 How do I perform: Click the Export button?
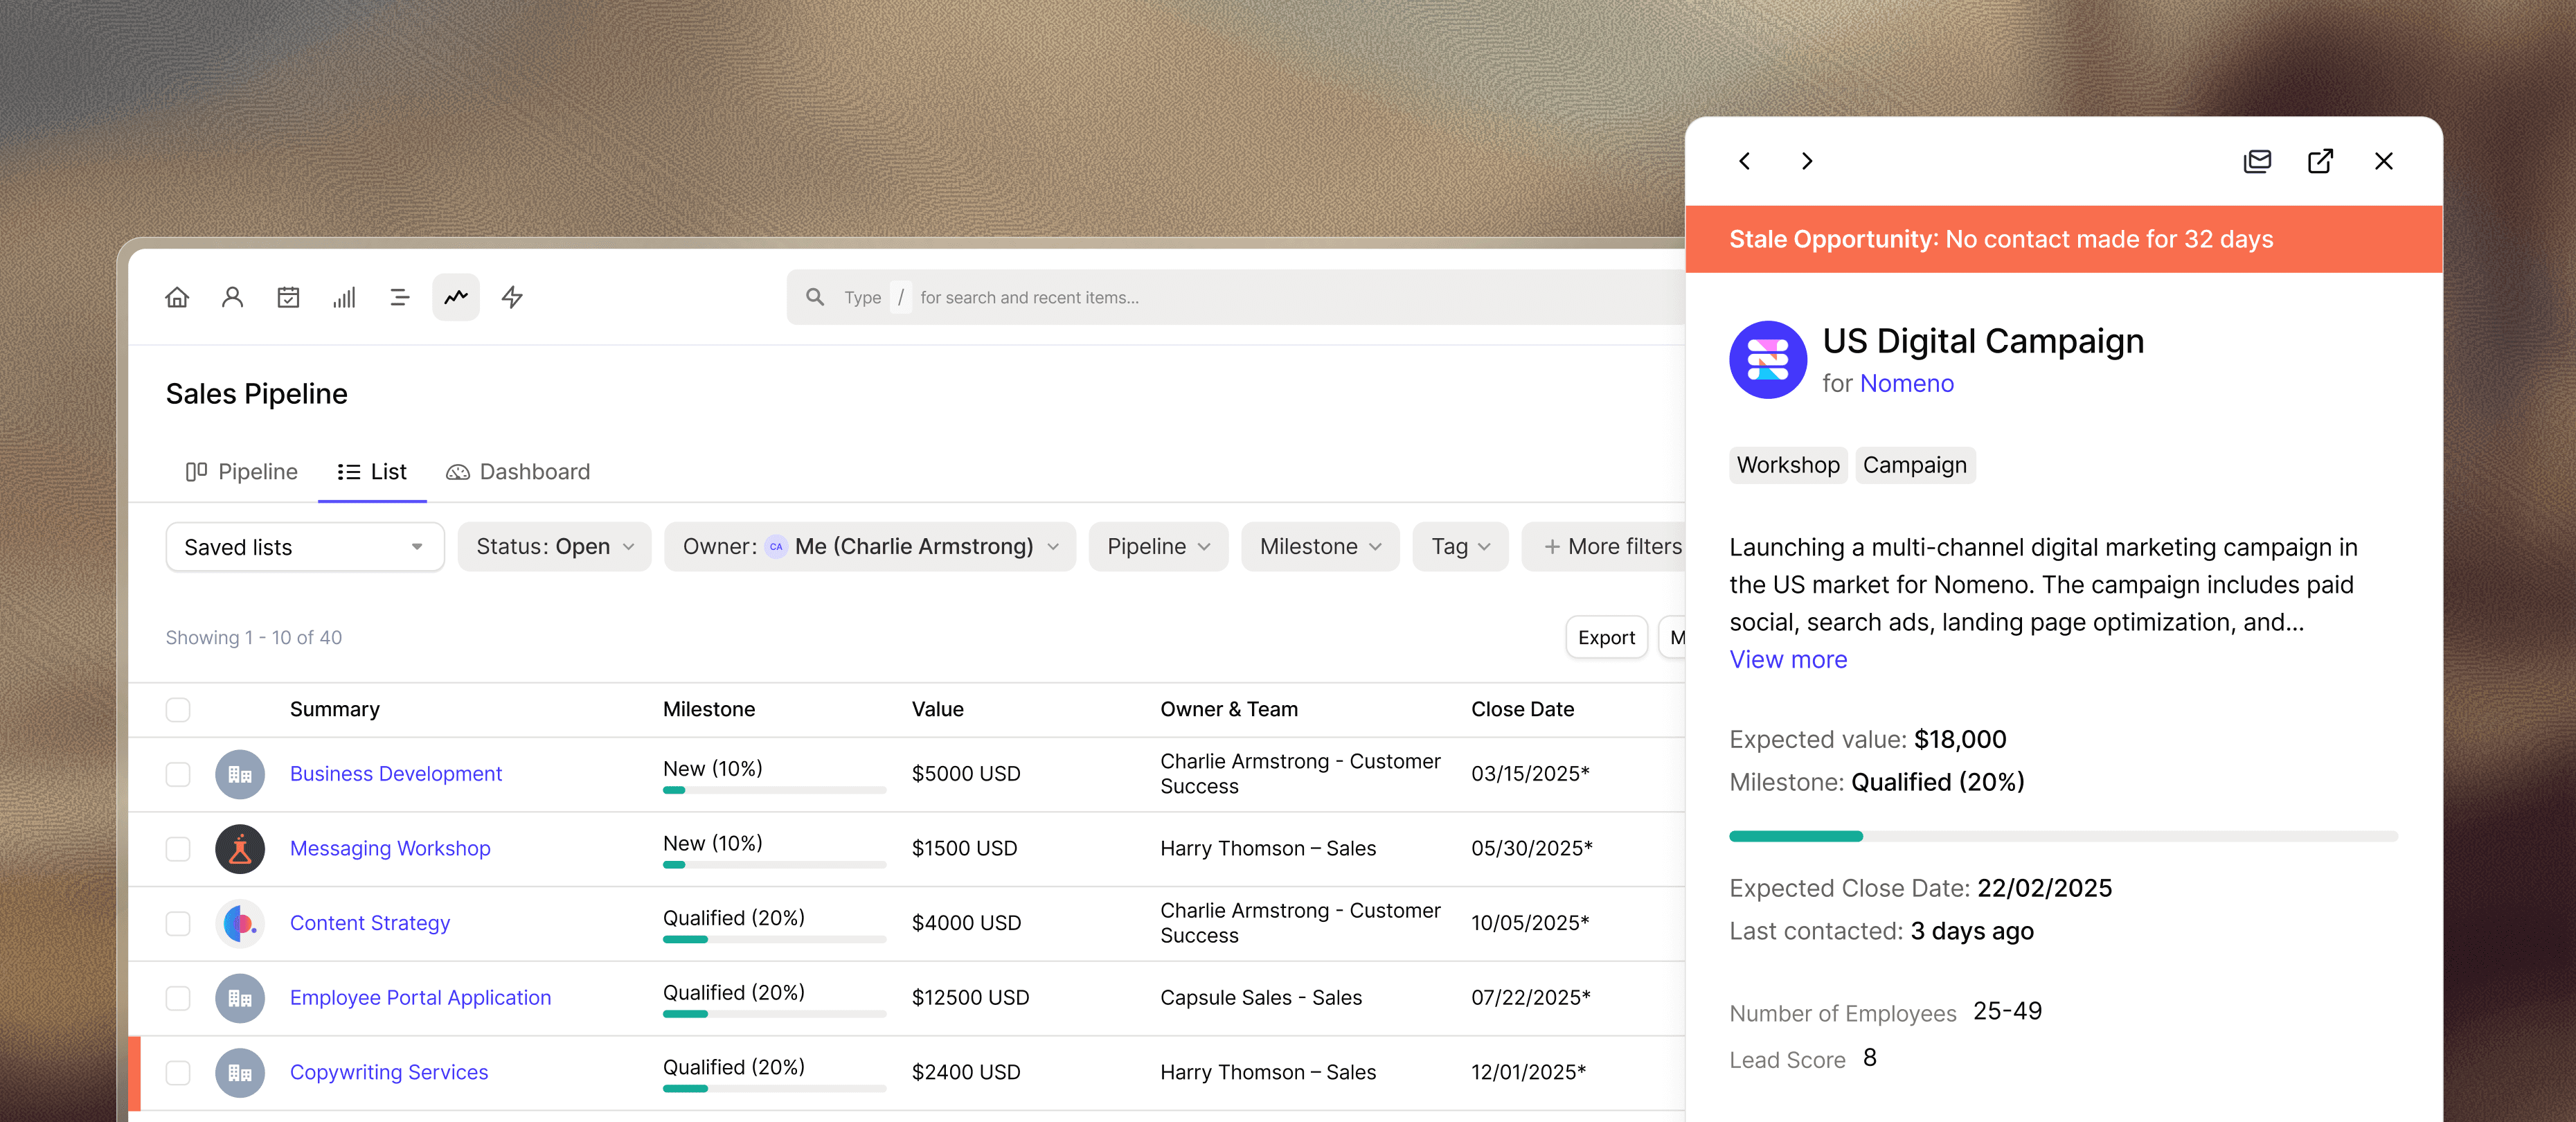click(1605, 637)
